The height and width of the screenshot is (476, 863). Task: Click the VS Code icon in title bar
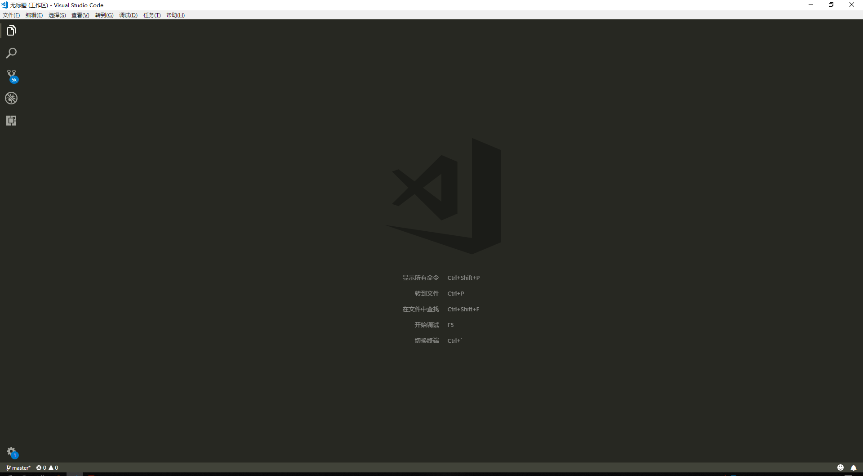(4, 5)
